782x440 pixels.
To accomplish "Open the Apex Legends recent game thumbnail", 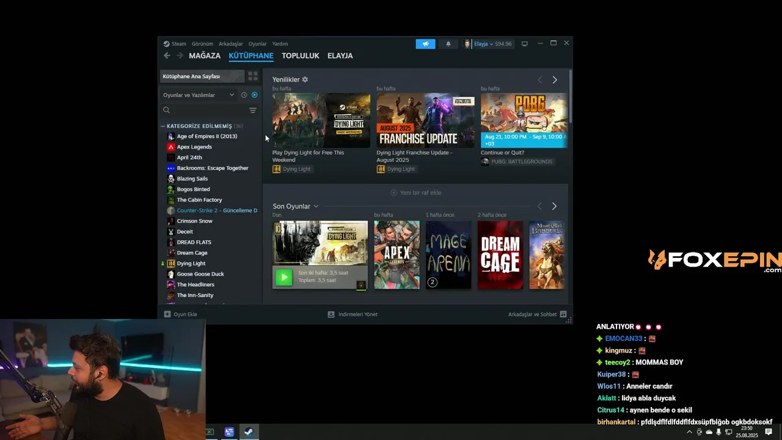I will 396,255.
